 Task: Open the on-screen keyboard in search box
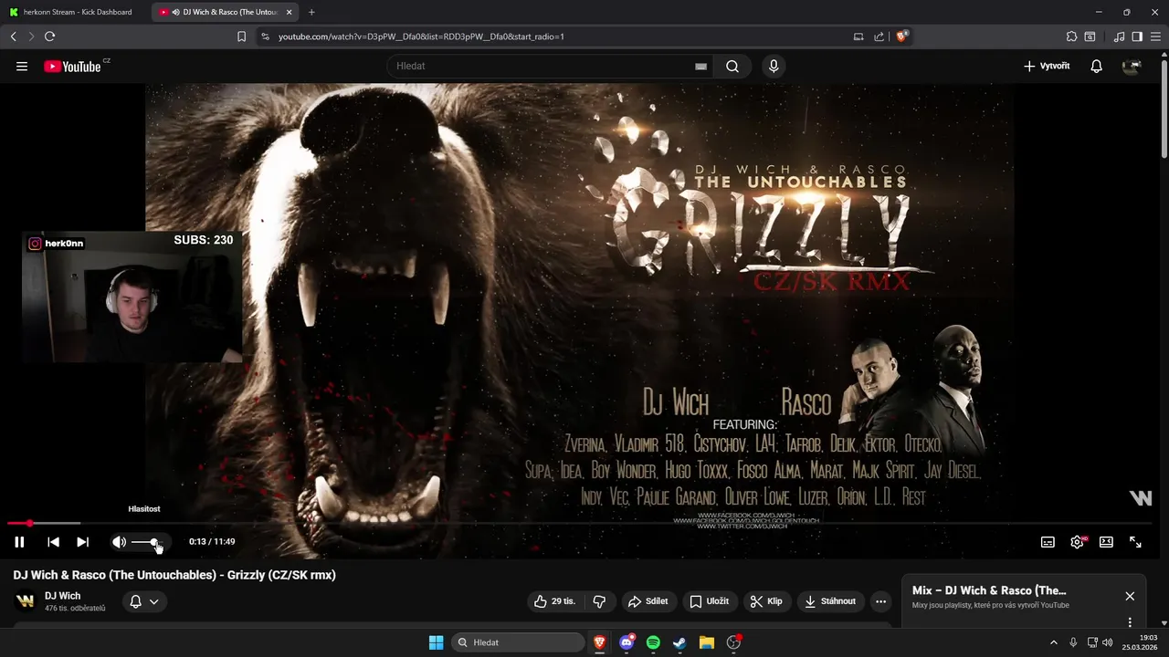point(700,67)
